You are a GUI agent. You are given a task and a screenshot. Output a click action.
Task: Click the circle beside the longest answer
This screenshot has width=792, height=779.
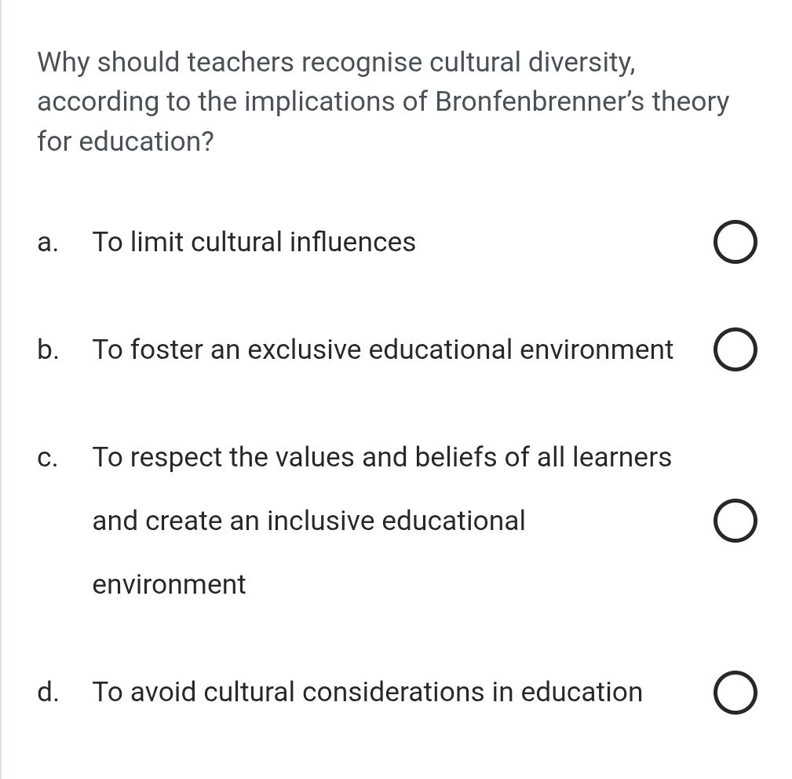pos(735,520)
